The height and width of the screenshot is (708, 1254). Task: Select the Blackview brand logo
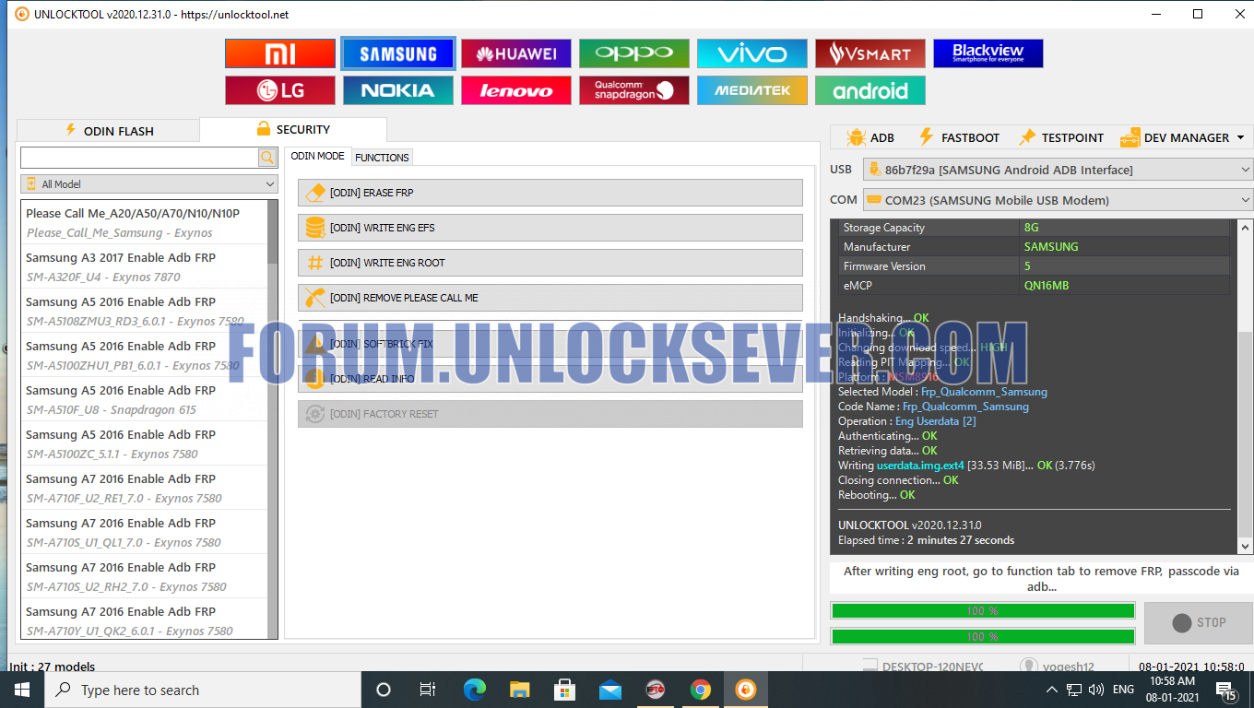tap(988, 53)
